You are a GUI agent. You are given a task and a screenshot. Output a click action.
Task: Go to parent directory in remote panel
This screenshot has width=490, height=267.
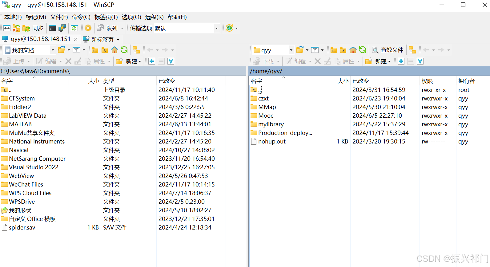tap(334, 50)
